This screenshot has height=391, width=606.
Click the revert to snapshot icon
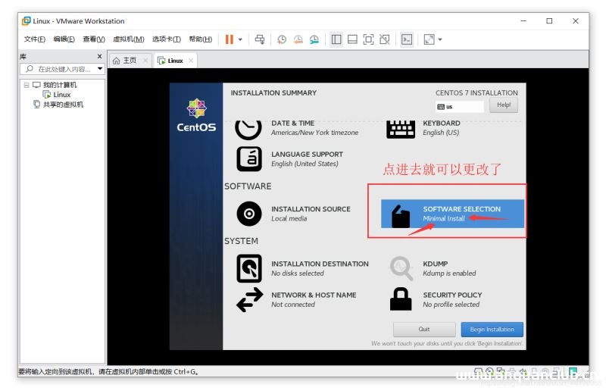tap(298, 39)
